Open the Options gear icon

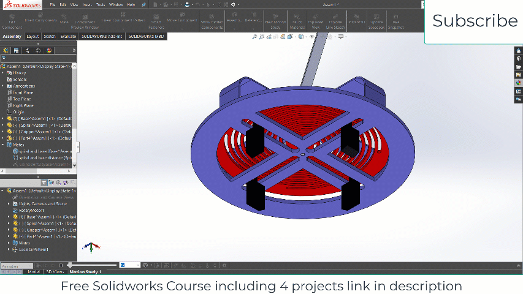point(233,5)
